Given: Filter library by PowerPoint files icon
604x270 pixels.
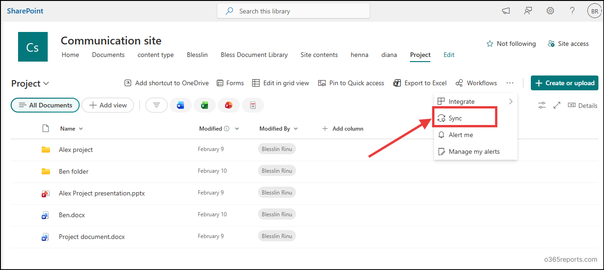Looking at the screenshot, I should tap(228, 105).
